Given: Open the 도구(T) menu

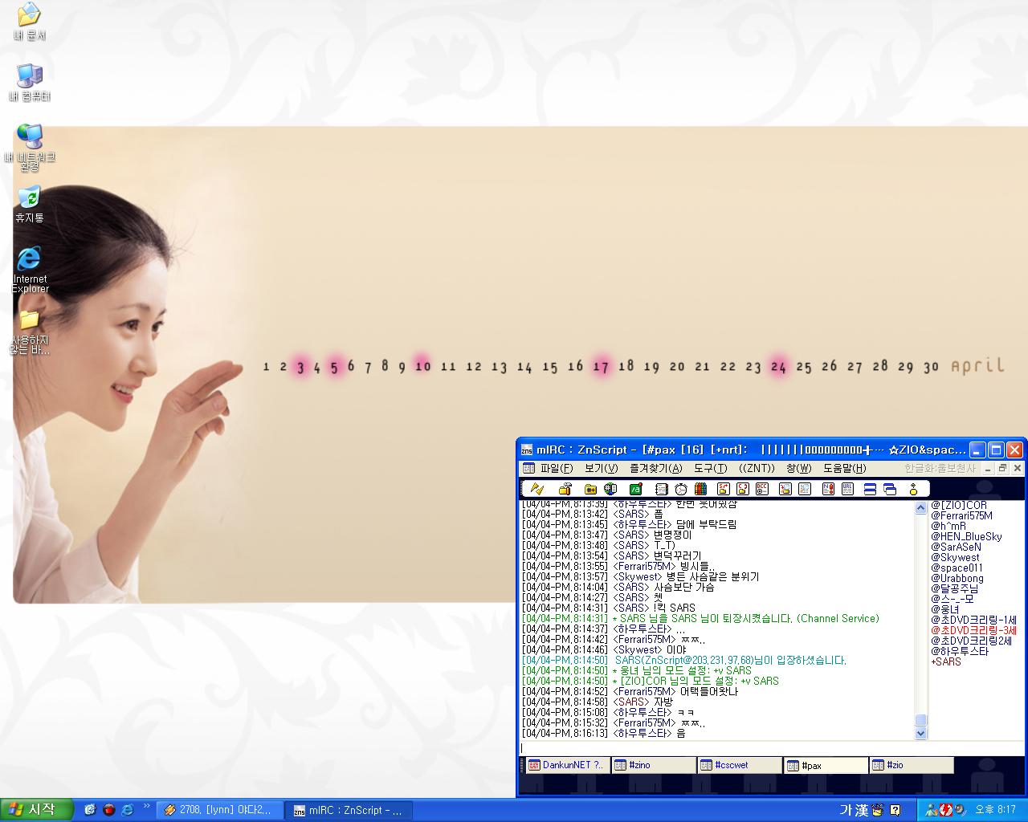Looking at the screenshot, I should 710,468.
